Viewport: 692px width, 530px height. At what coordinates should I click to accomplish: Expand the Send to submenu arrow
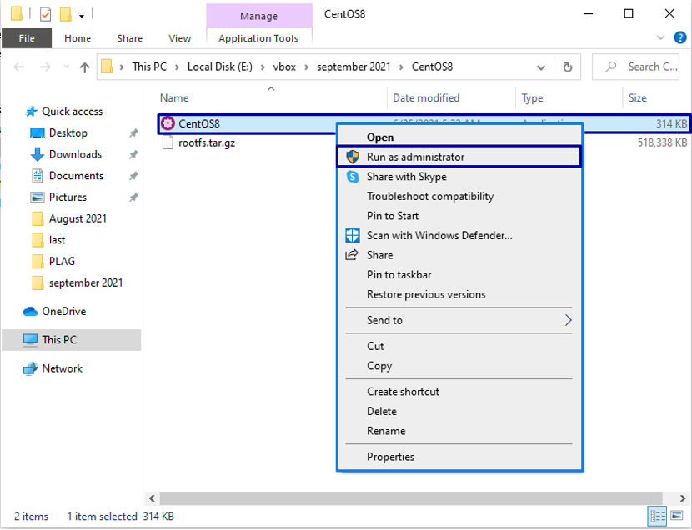coord(568,320)
